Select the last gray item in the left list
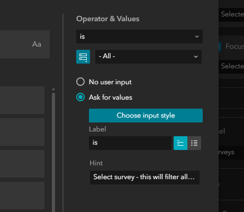The height and width of the screenshot is (212, 244). [x=22, y=196]
